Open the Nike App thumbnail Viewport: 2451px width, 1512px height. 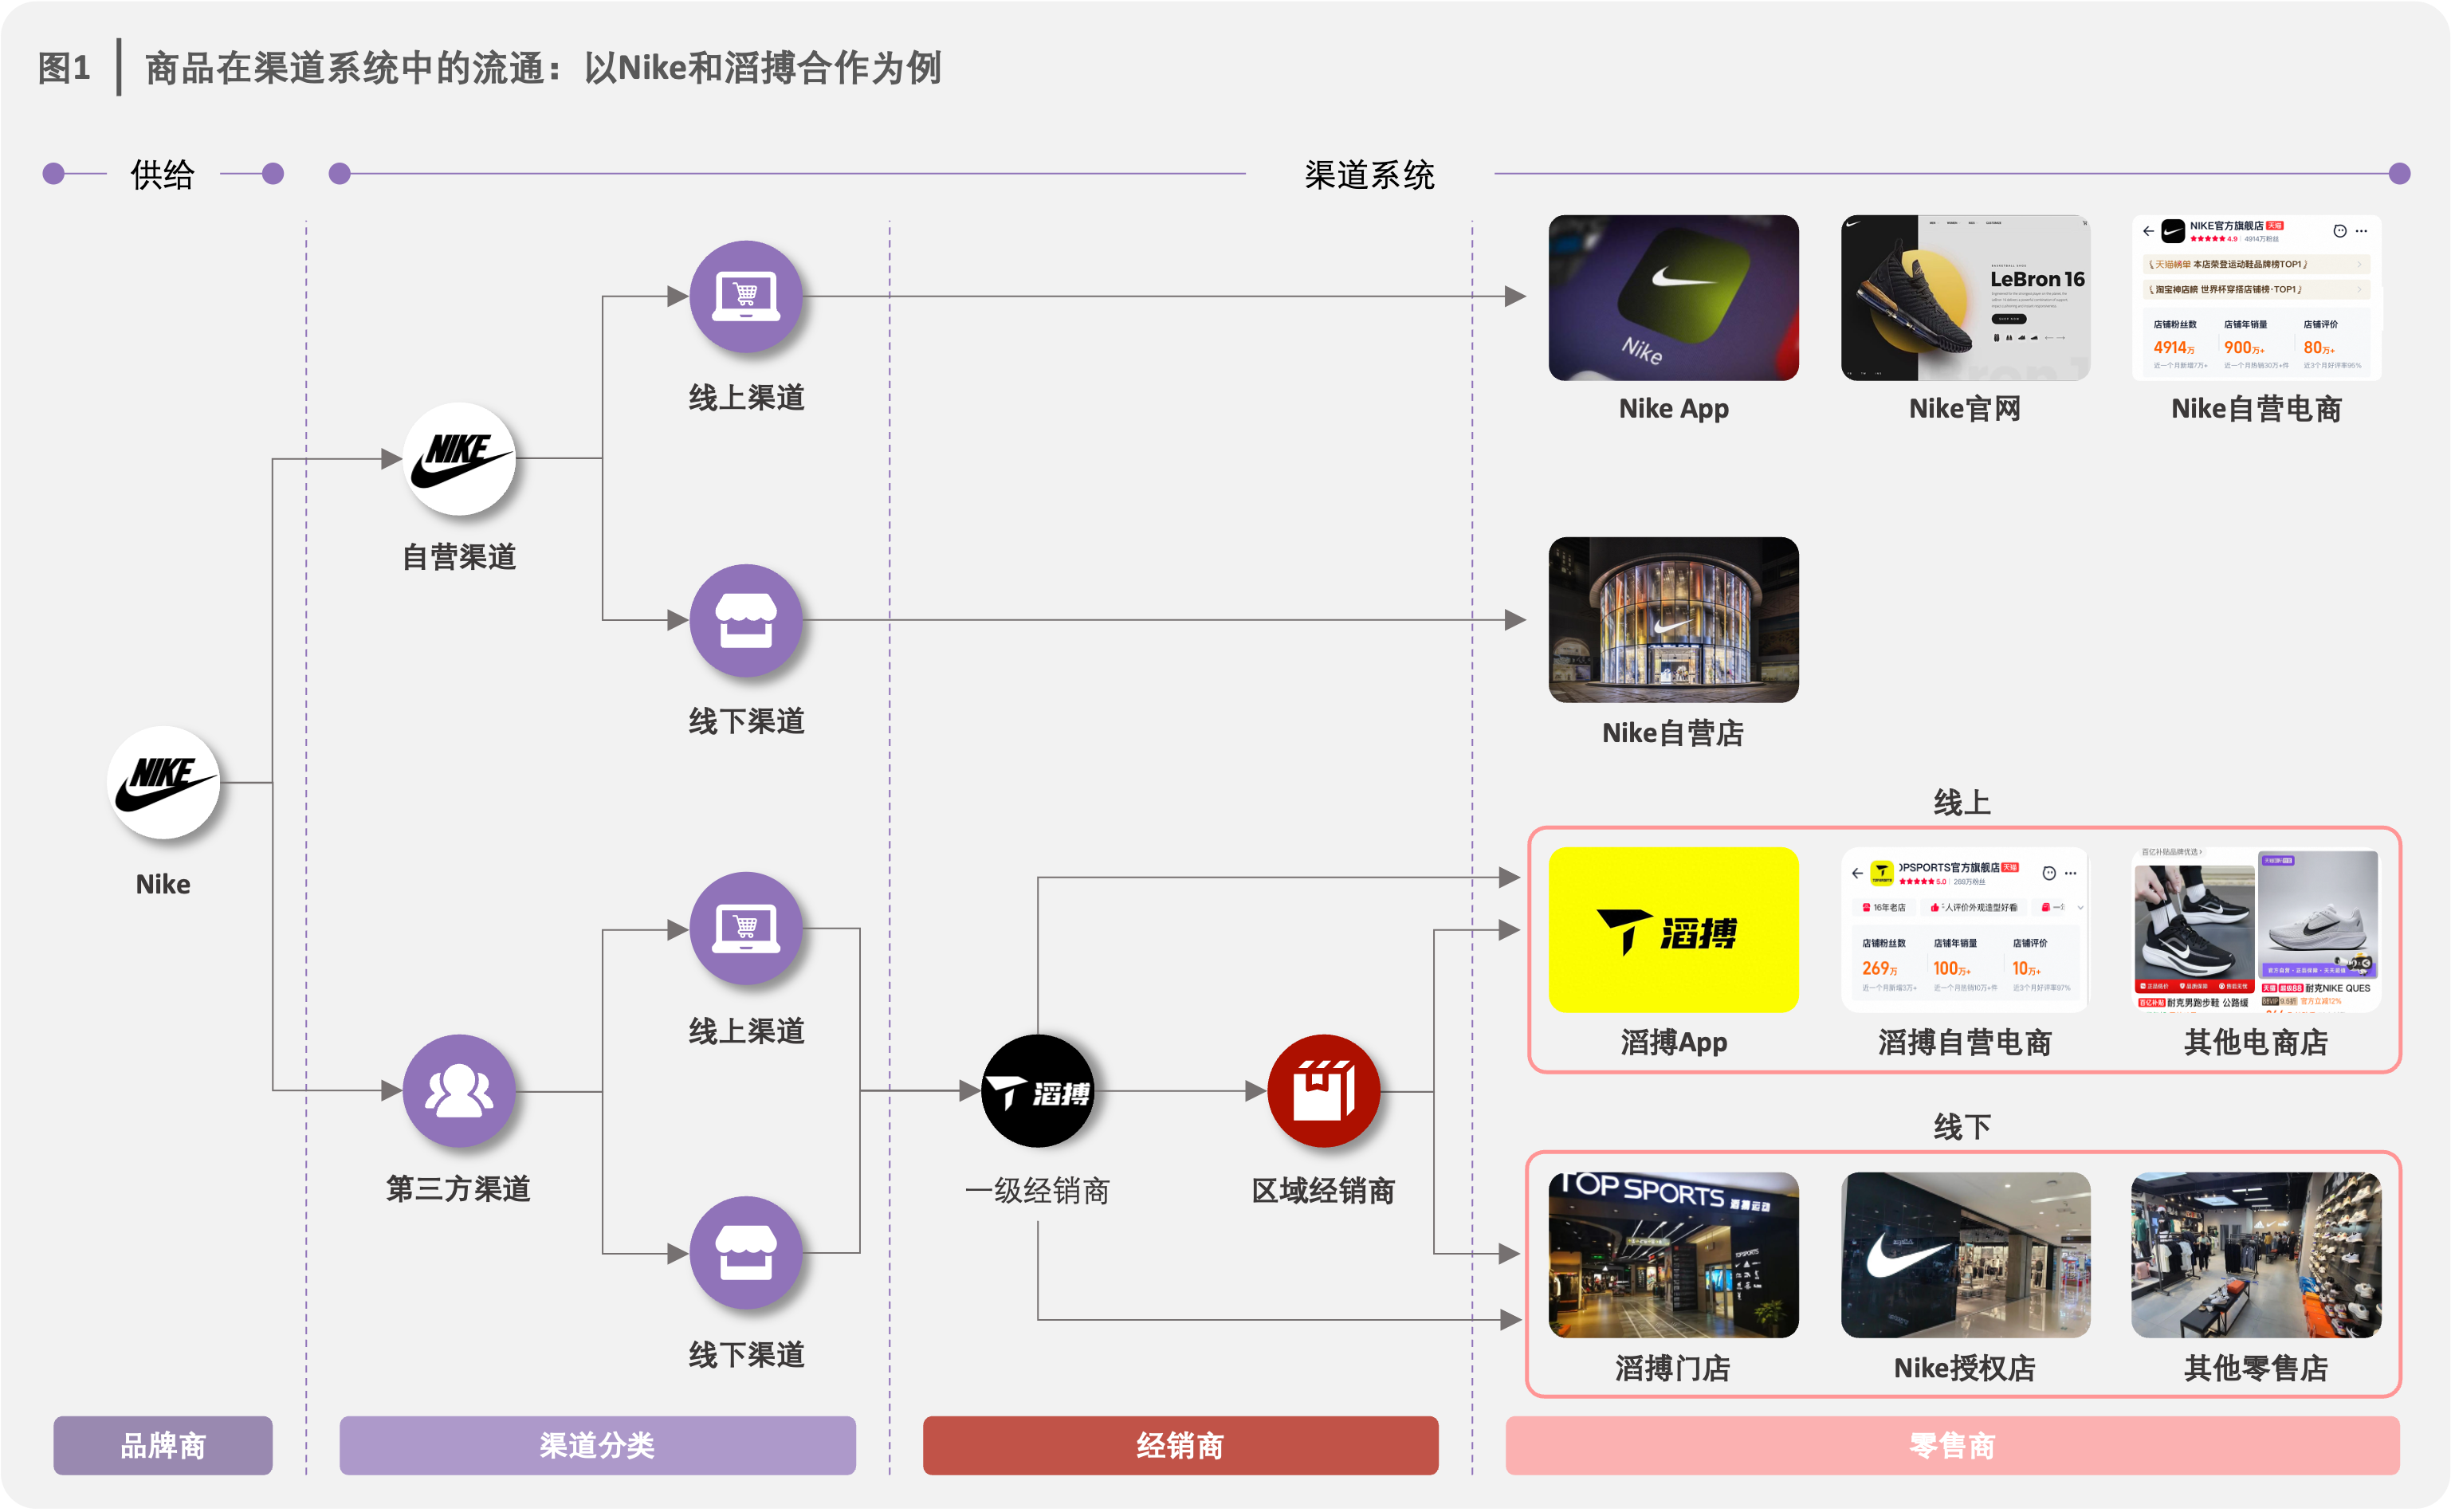[x=1673, y=297]
